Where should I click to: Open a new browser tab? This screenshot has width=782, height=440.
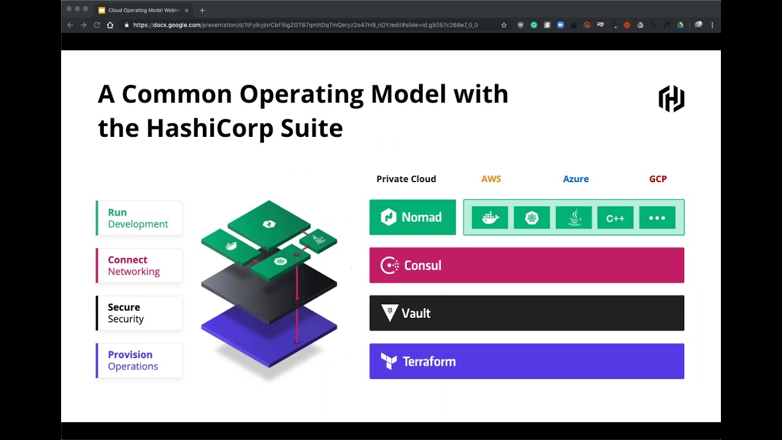202,10
